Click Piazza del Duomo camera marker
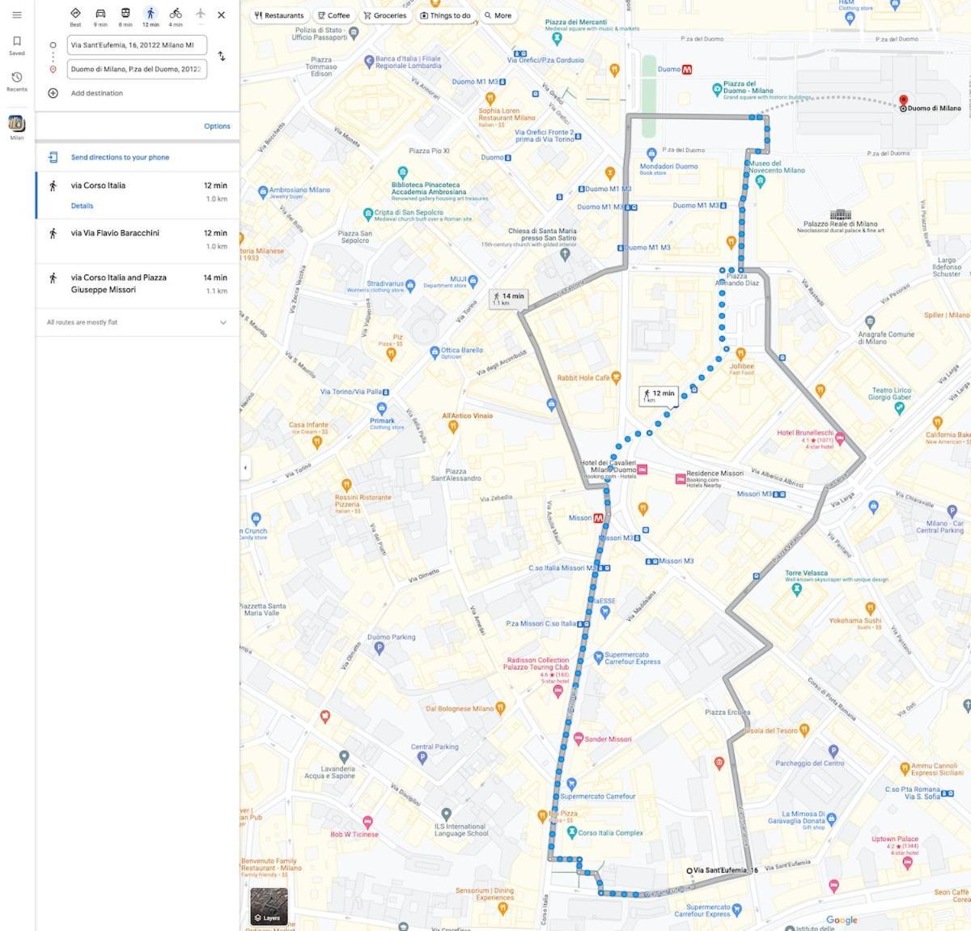This screenshot has width=971, height=931. [716, 88]
